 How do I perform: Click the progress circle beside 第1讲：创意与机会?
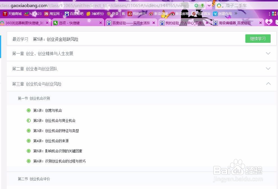point(29,110)
